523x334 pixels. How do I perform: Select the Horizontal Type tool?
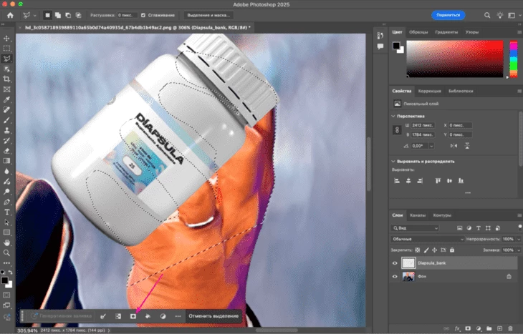point(6,212)
